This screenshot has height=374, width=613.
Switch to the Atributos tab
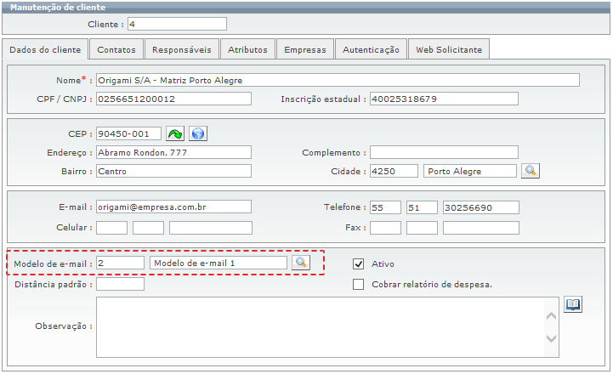click(x=248, y=49)
